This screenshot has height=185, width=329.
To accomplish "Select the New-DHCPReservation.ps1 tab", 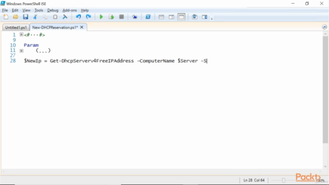I will click(55, 27).
